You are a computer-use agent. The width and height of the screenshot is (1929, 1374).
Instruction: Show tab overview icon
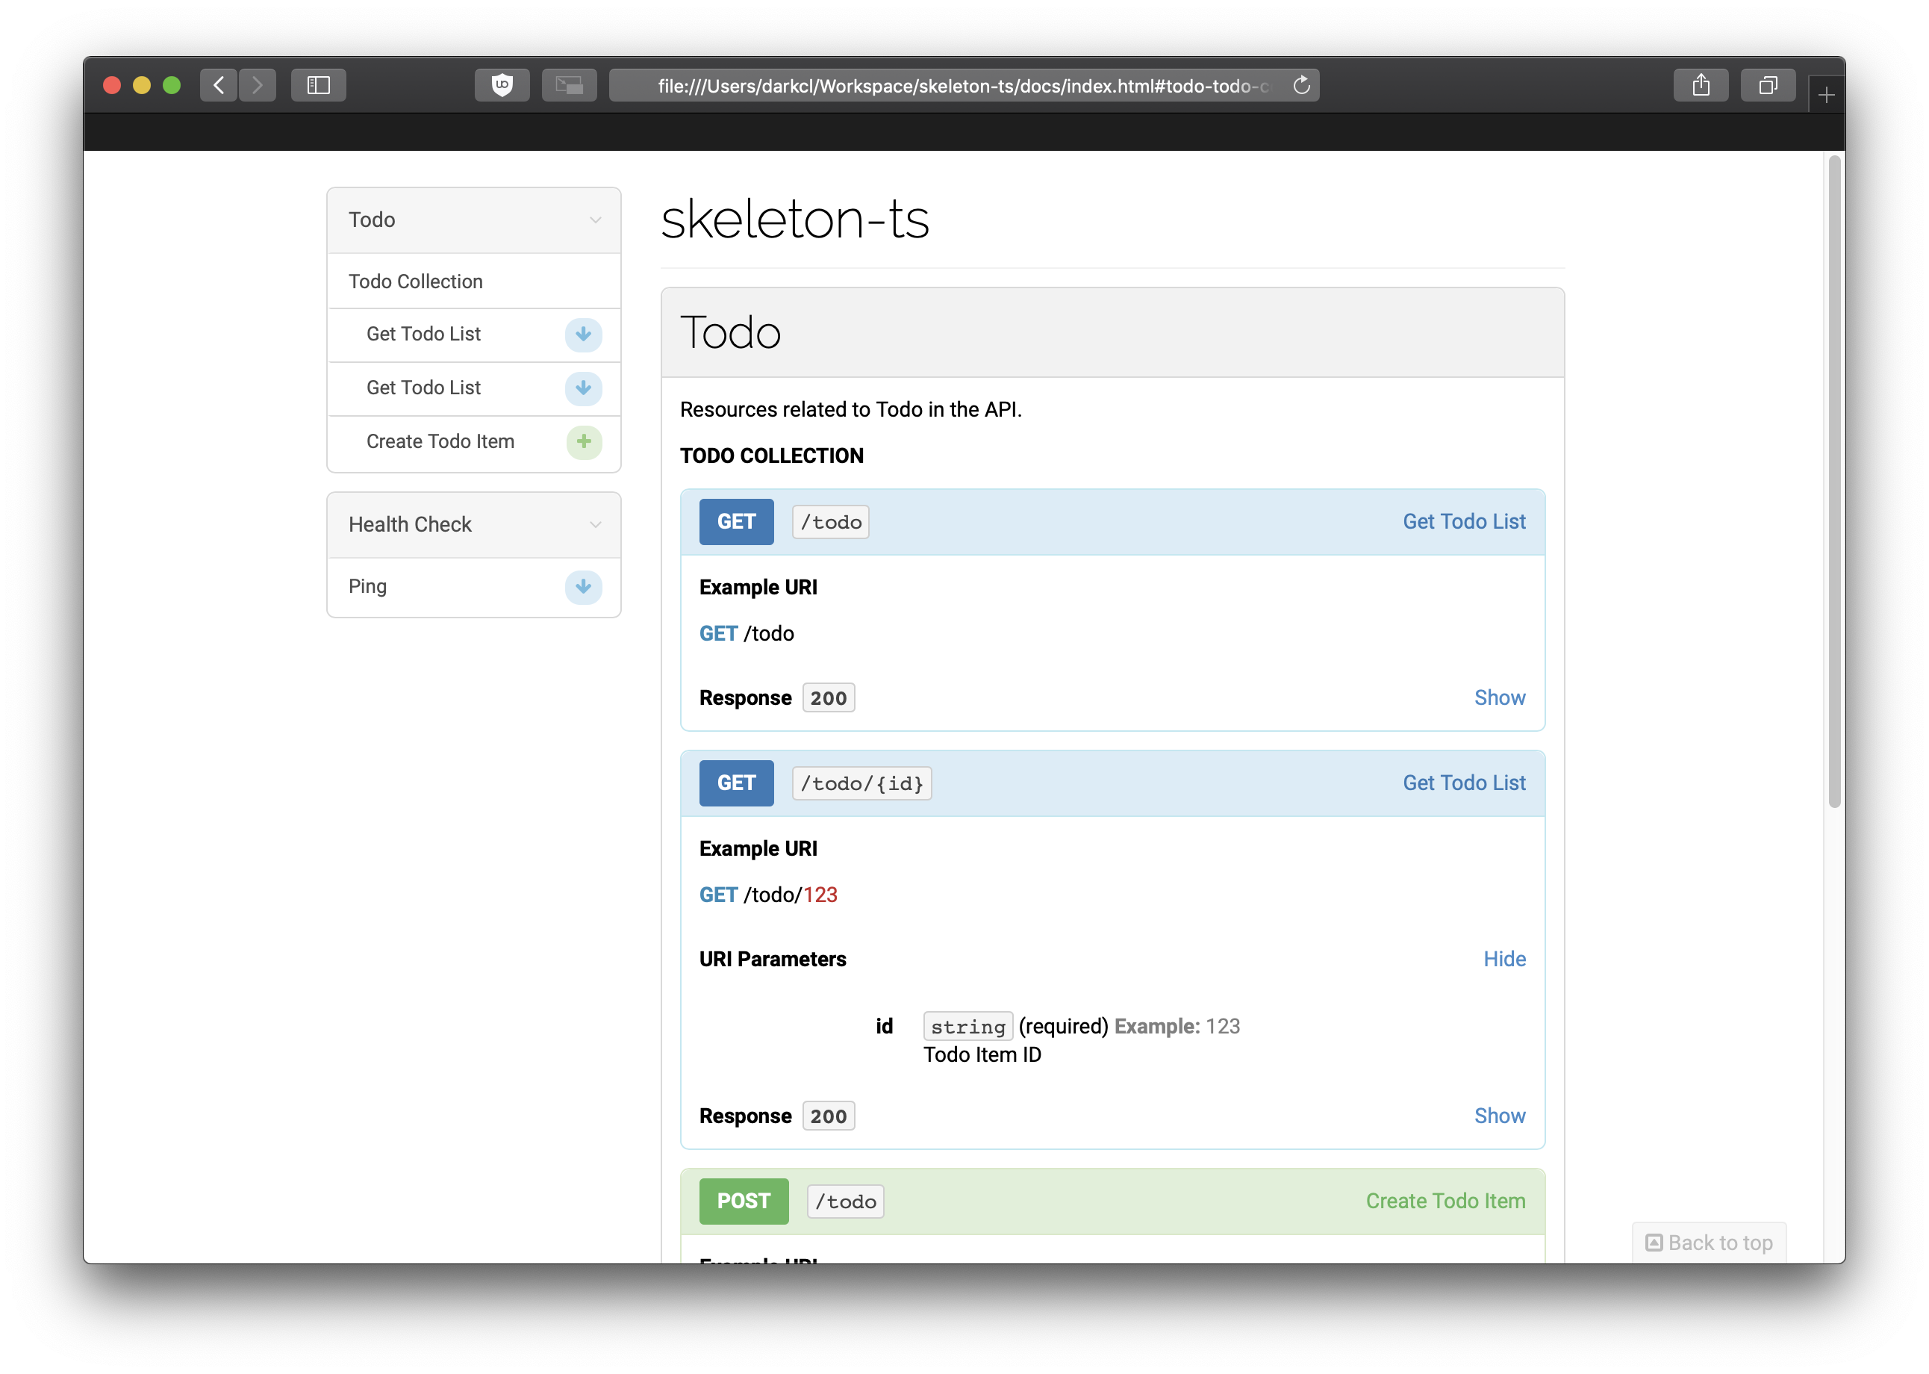pyautogui.click(x=1768, y=85)
